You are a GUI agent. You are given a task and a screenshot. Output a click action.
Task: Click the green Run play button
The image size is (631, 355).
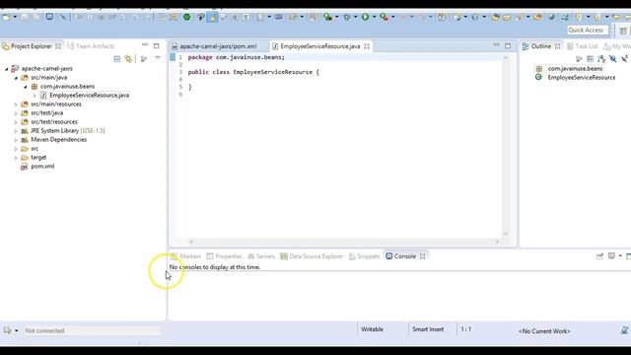point(365,18)
